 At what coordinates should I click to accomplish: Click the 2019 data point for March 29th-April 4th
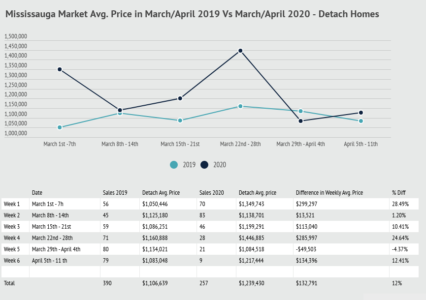(x=301, y=111)
